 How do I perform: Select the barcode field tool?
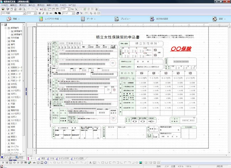click(26, 163)
